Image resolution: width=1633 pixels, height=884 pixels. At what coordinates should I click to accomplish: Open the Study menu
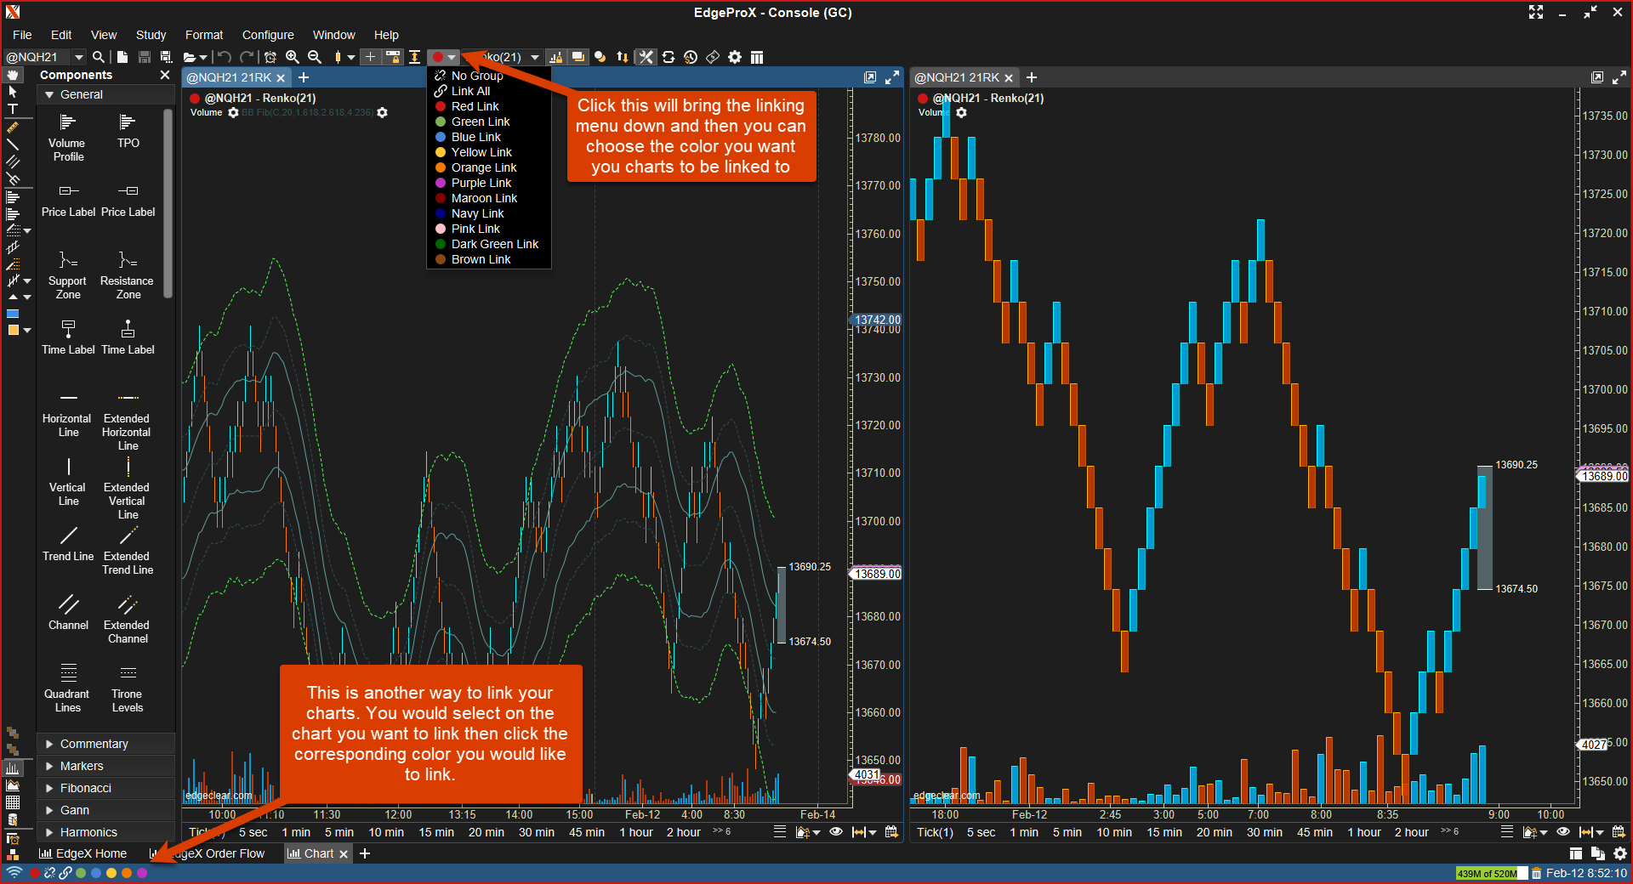151,35
